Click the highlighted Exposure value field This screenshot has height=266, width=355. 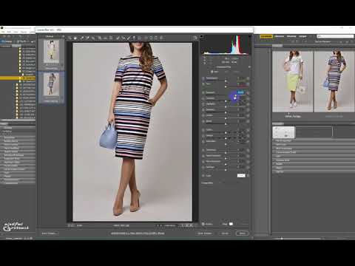pos(240,92)
